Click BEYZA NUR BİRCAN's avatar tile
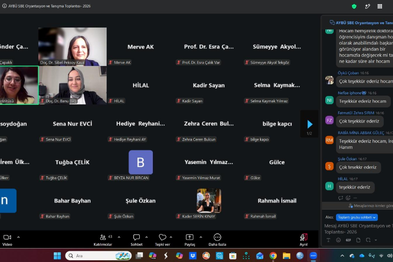This screenshot has width=393, height=262. 141,162
